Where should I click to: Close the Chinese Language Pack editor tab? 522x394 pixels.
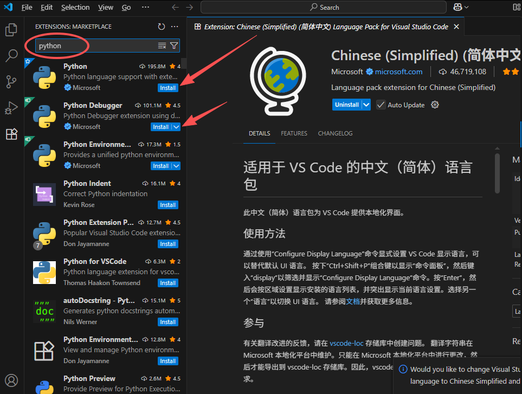[456, 27]
